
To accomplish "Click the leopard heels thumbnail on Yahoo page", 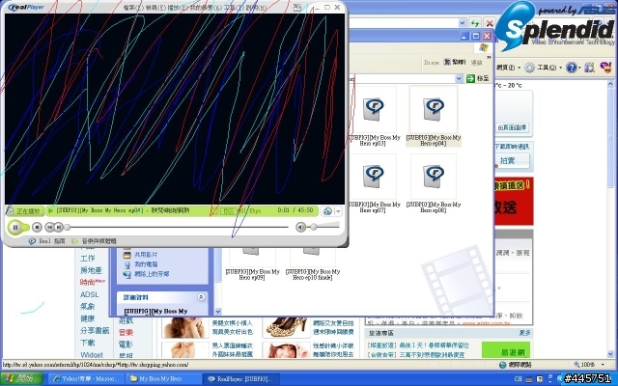I will [286, 327].
